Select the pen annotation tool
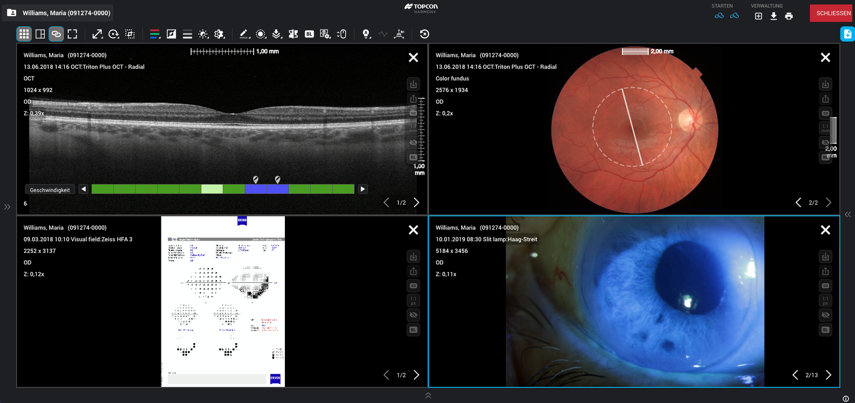This screenshot has width=855, height=403. pyautogui.click(x=244, y=34)
